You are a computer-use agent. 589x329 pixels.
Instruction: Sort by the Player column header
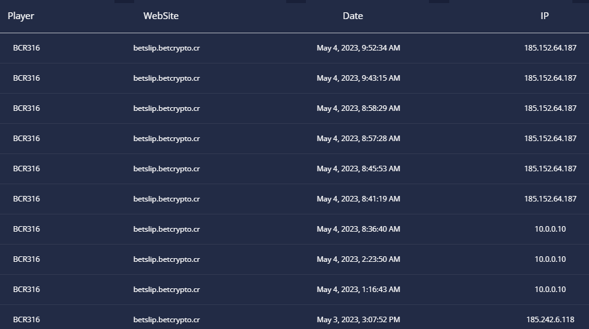click(21, 16)
